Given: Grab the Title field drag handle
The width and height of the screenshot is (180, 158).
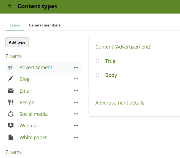Looking at the screenshot, I should (x=98, y=61).
